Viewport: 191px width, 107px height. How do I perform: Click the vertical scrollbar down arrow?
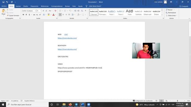(190, 98)
